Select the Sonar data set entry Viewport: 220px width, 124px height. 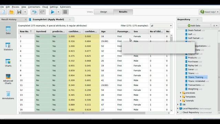click(191, 70)
